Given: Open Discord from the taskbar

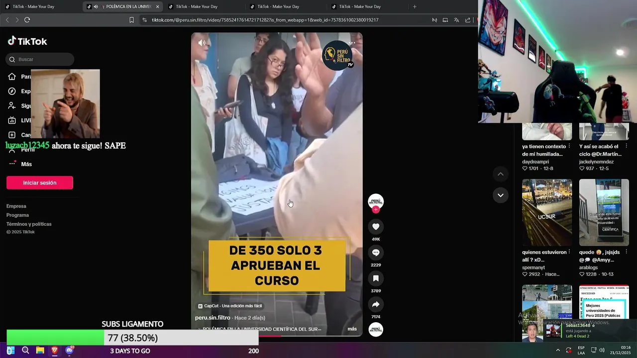Looking at the screenshot, I should coord(69,351).
